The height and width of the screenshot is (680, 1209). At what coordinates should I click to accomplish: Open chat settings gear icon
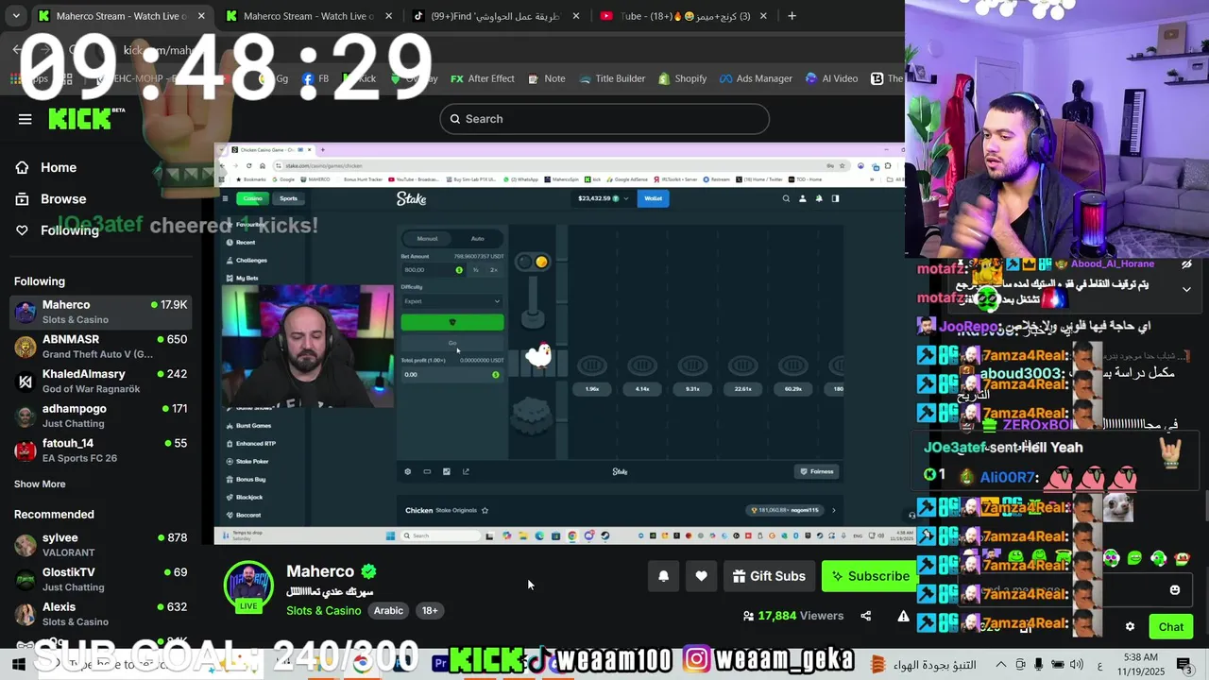click(x=1130, y=626)
